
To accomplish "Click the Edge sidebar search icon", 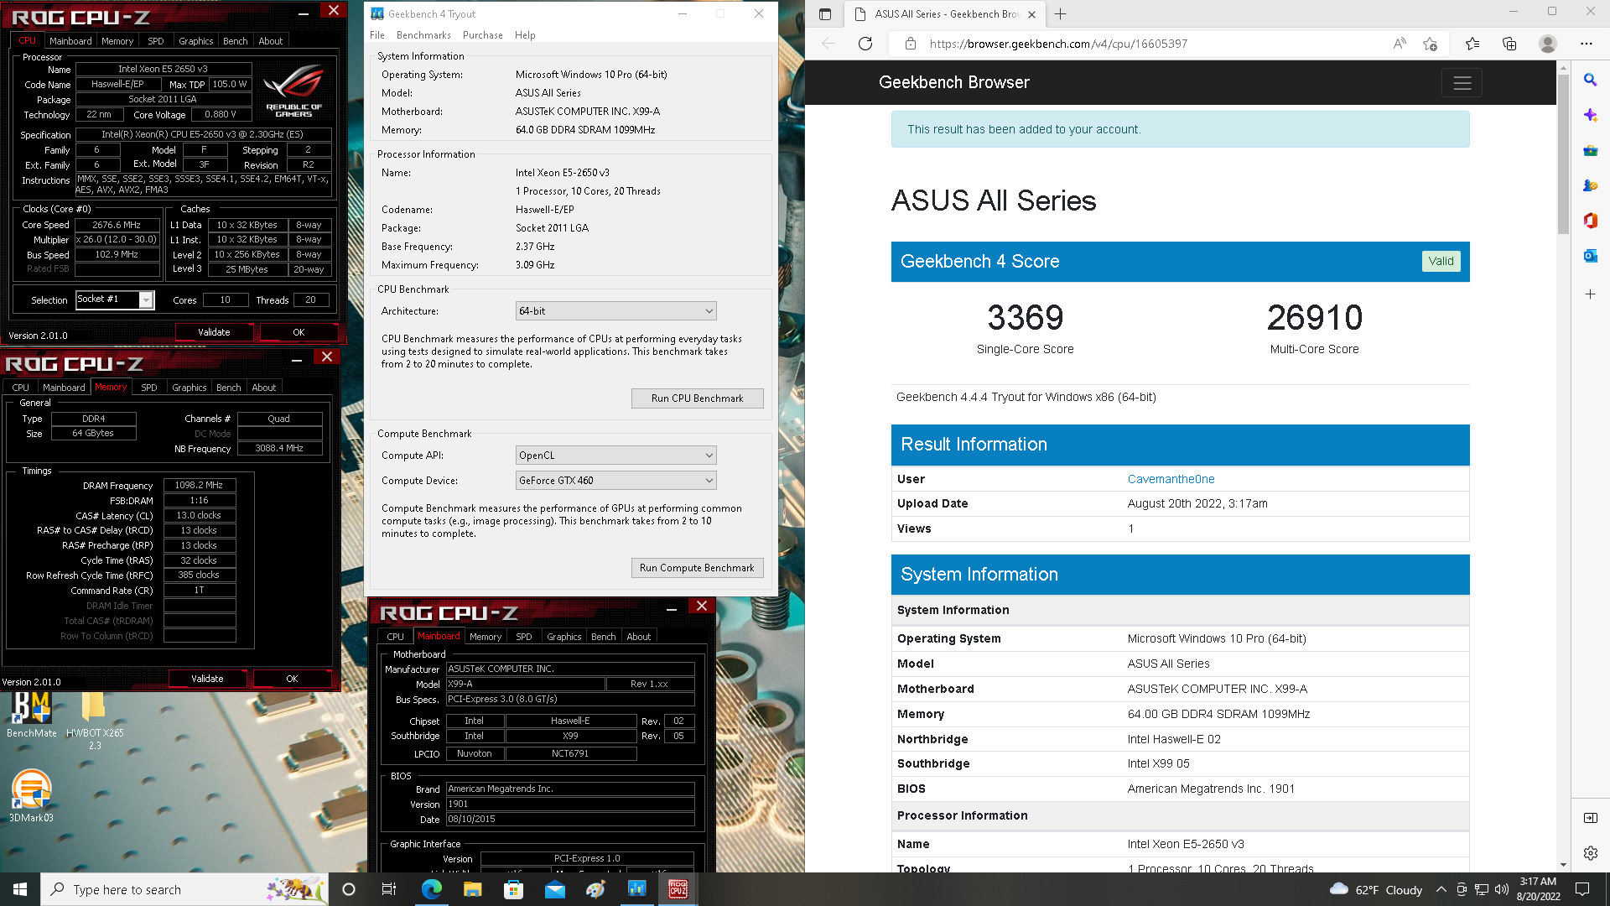I will 1590,80.
